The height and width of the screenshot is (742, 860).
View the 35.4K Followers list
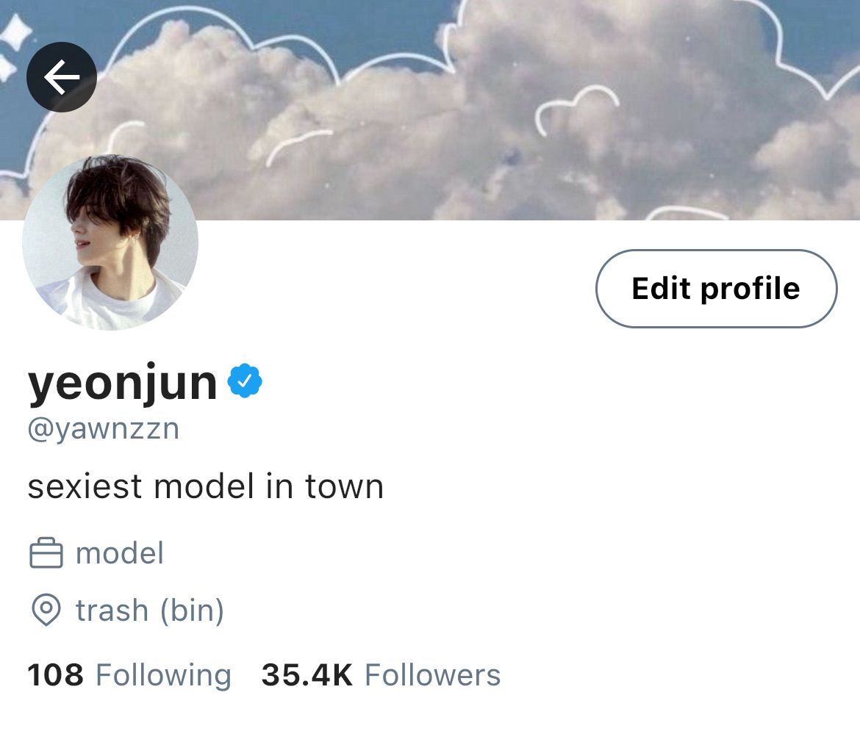pos(381,675)
